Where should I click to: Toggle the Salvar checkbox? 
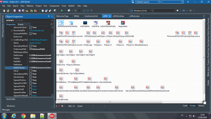pos(31,71)
